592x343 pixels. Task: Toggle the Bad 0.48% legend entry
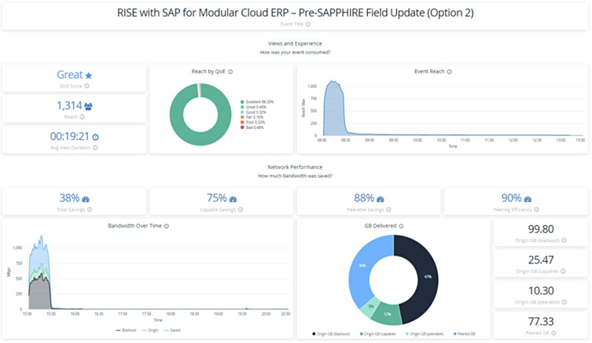click(x=252, y=127)
